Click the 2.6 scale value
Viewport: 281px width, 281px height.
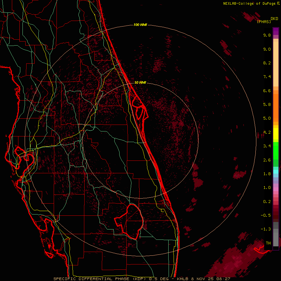pos(267,160)
